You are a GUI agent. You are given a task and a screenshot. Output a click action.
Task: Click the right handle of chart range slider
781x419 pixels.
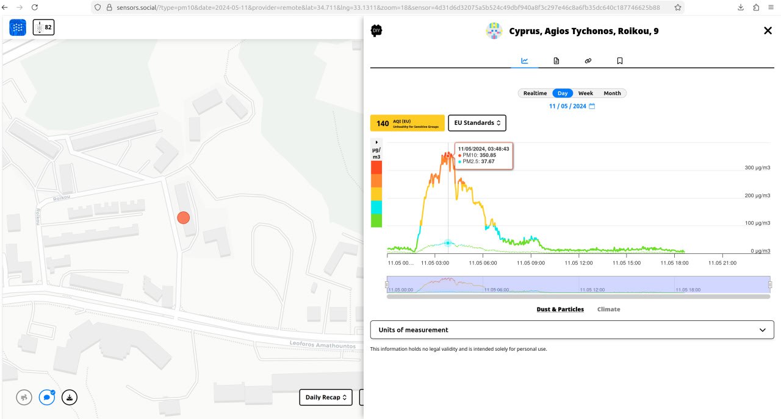click(770, 284)
